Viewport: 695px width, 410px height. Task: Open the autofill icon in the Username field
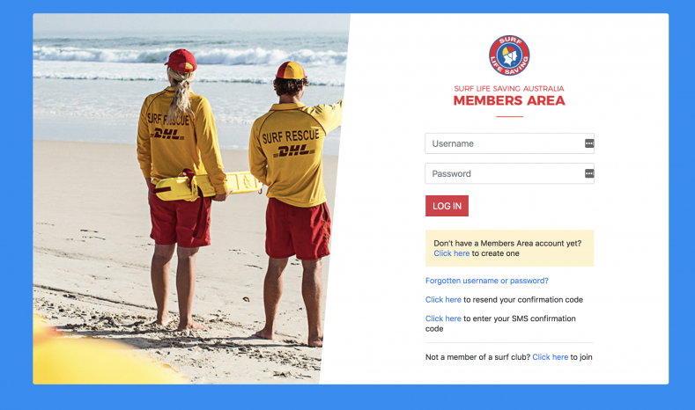pos(589,143)
